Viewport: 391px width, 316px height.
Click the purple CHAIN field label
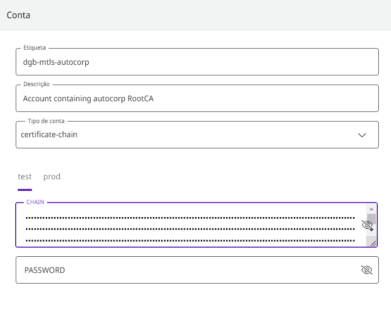(35, 202)
